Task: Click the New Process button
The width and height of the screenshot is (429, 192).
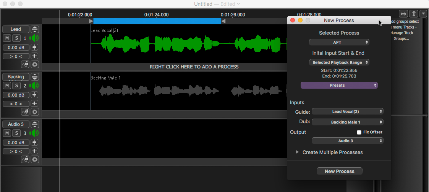Action: 339,171
